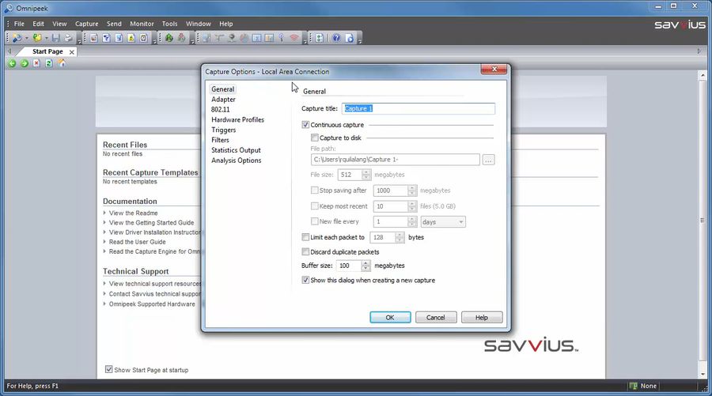The image size is (712, 396).
Task: Click the blue question mark help icon
Action: [x=336, y=38]
